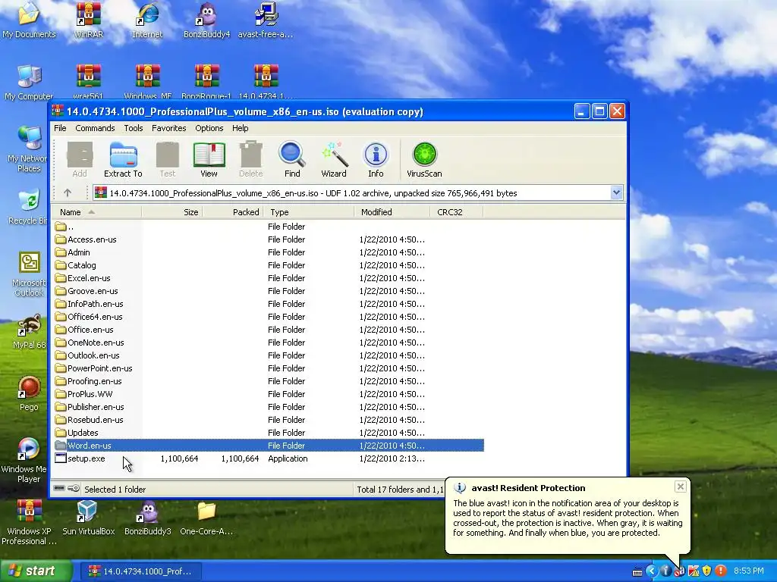Select the parent '..' folder row
Screen dimensions: 777x582
click(268, 227)
